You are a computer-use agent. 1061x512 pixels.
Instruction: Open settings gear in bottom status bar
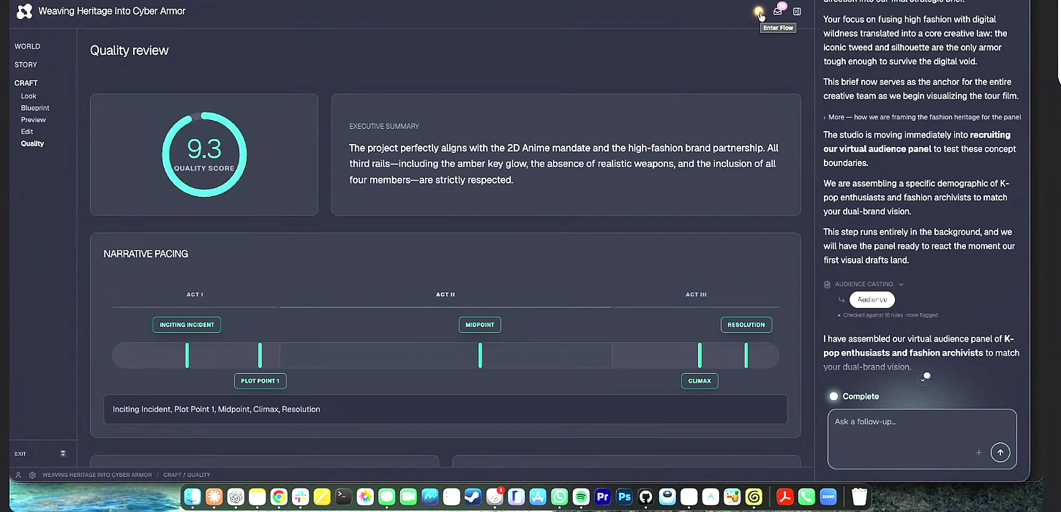(32, 475)
